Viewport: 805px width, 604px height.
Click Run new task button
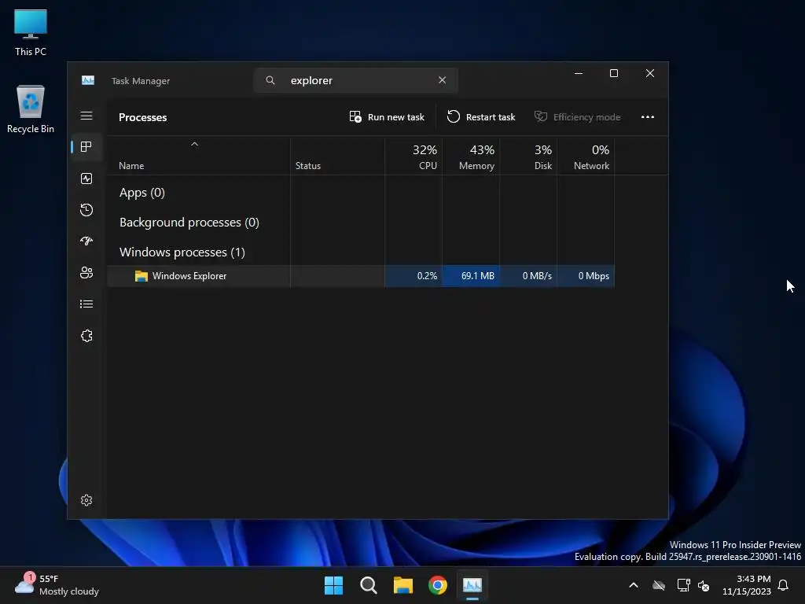click(x=387, y=117)
